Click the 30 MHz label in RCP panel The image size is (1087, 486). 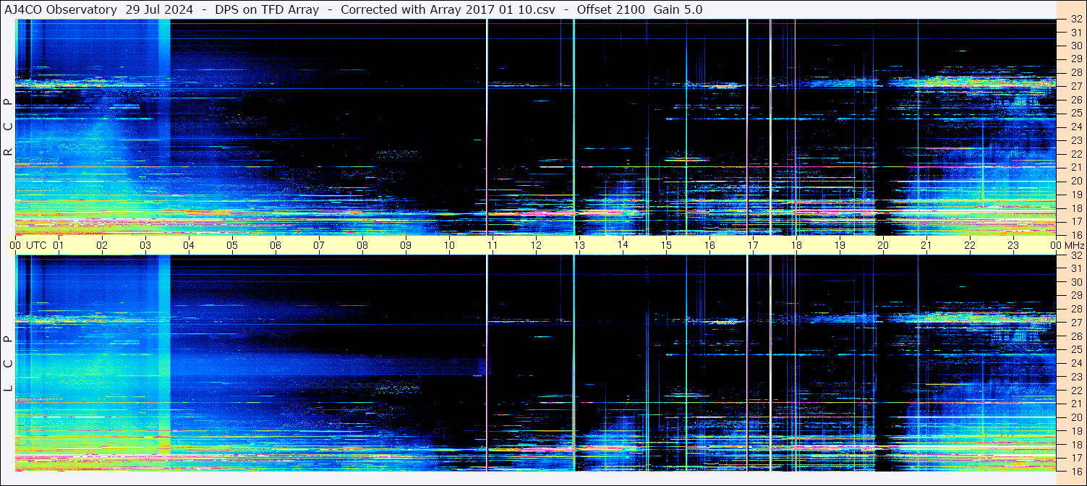point(1075,46)
